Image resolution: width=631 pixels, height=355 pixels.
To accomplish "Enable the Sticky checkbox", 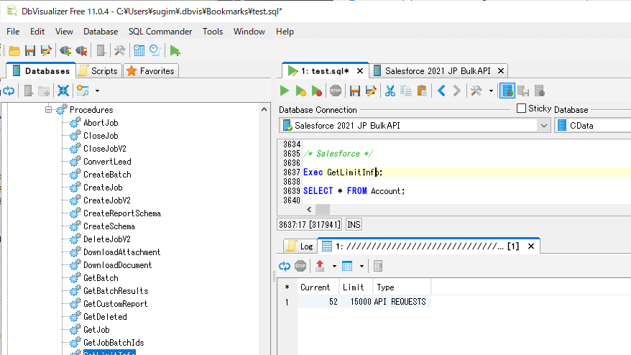I will click(x=521, y=109).
